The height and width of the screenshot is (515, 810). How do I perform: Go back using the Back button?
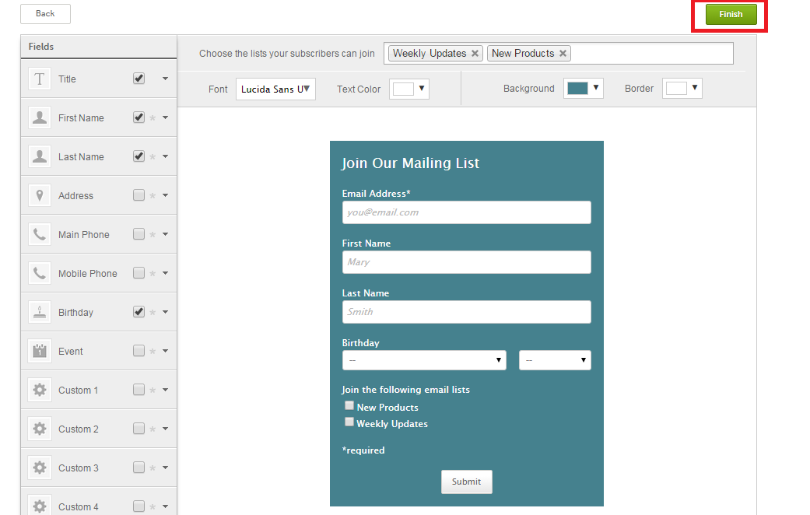(x=45, y=14)
